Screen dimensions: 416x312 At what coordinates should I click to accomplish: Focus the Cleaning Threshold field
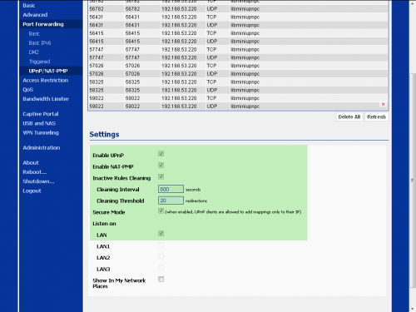click(x=171, y=201)
